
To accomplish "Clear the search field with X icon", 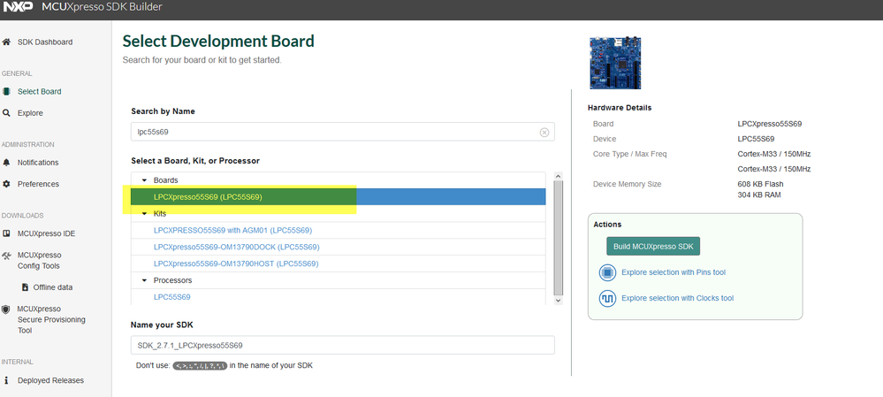I will 544,133.
